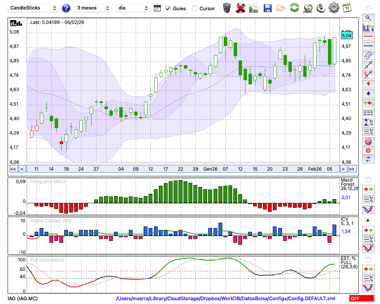This screenshot has width=380, height=304.
Task: Enable the Cursor checkbox
Action: click(x=194, y=8)
